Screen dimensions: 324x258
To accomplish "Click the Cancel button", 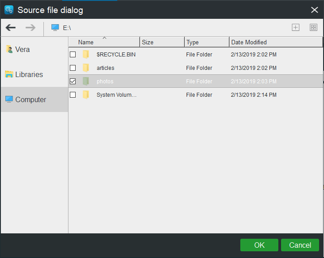I will tap(300, 245).
